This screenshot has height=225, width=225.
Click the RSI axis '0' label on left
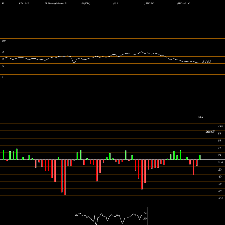(2, 77)
